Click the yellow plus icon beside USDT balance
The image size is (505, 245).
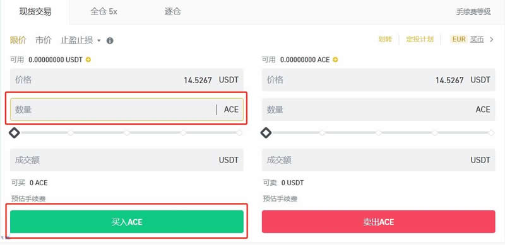pyautogui.click(x=88, y=59)
